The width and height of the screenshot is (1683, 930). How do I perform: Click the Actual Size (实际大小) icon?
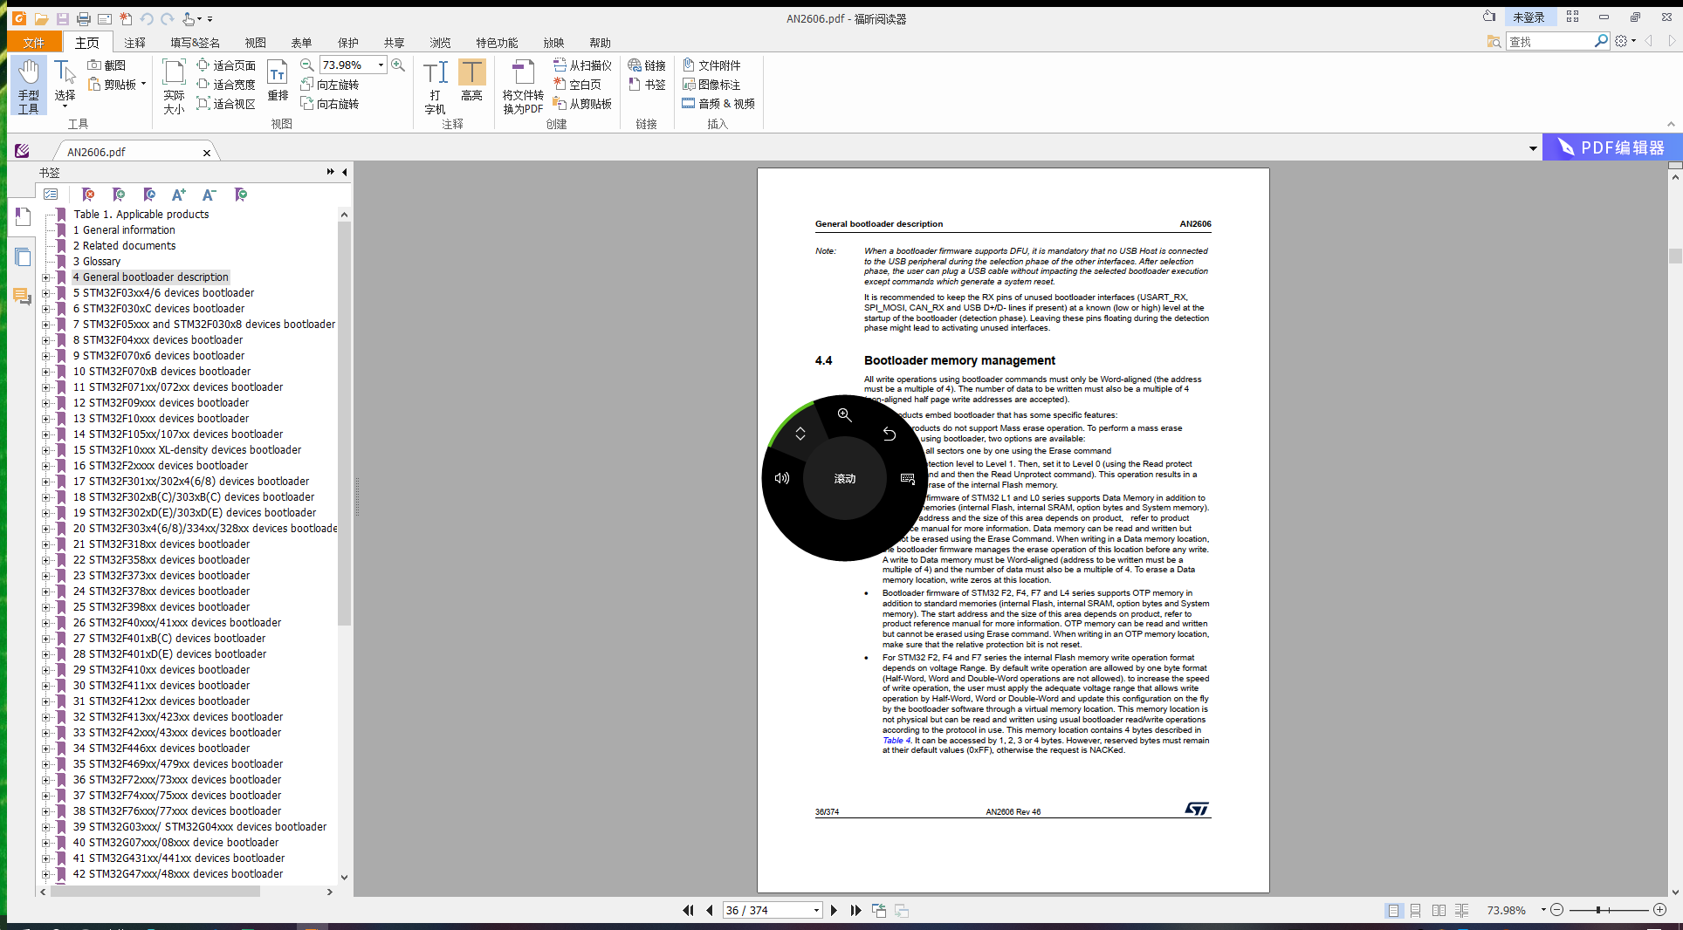pyautogui.click(x=174, y=85)
